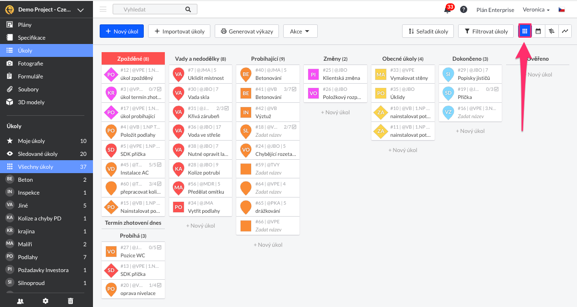Open the Veronica user menu
Viewport: 577px width, 307px height.
point(536,10)
